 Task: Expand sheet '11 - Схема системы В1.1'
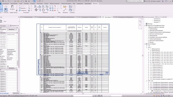point(148,66)
